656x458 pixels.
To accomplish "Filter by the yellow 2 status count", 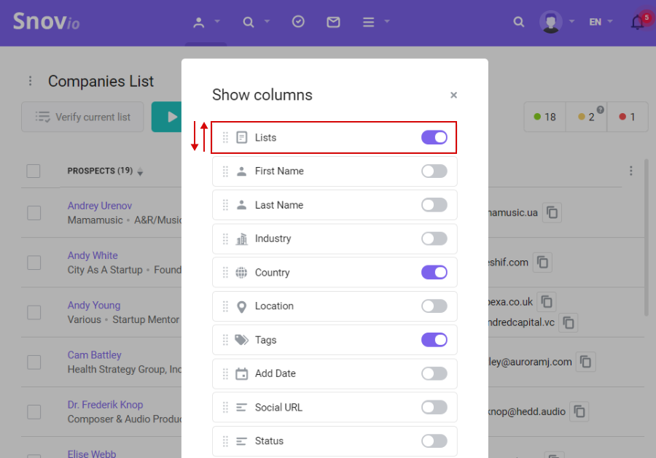I will 586,117.
